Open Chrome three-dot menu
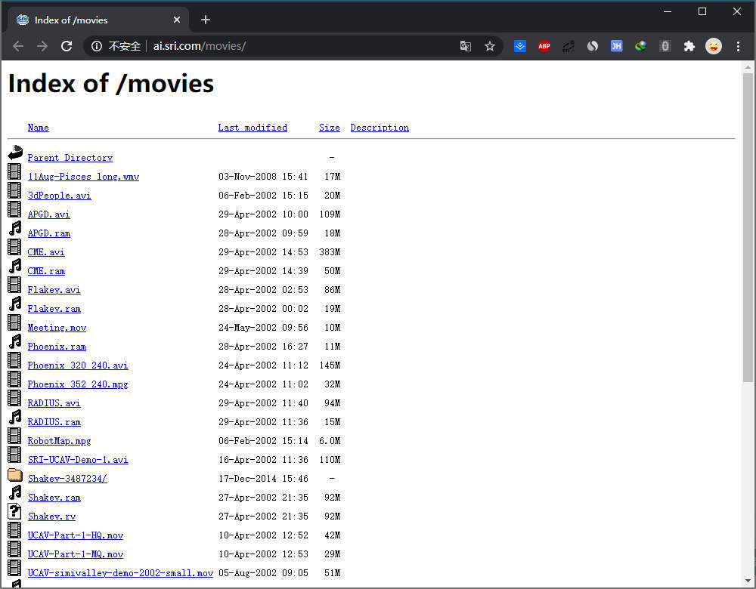 tap(739, 46)
